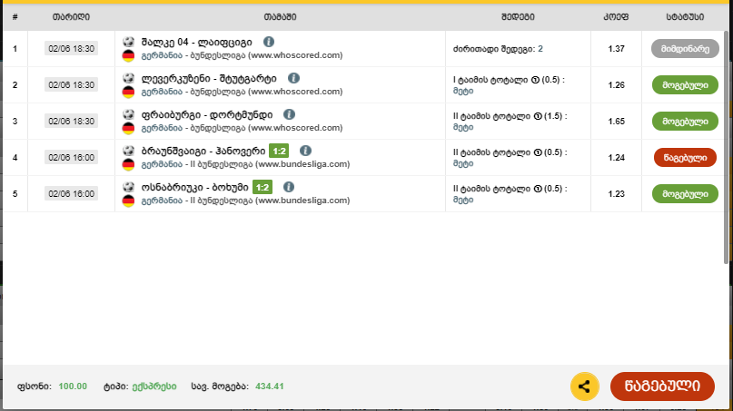The height and width of the screenshot is (411, 733).
Task: Click total info icon in ლევერკუზენი result
Action: click(535, 80)
